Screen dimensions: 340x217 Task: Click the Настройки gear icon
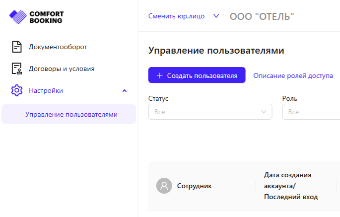(x=17, y=90)
